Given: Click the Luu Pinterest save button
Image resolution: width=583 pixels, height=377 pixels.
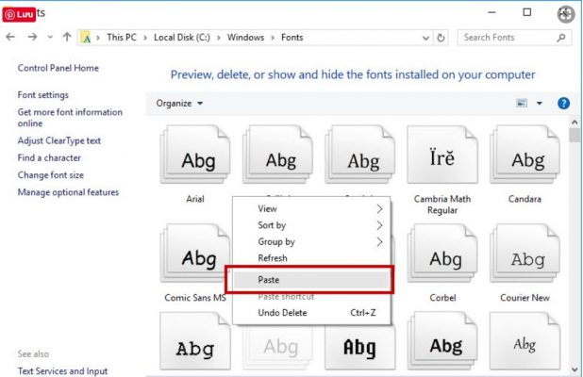Looking at the screenshot, I should coord(19,14).
